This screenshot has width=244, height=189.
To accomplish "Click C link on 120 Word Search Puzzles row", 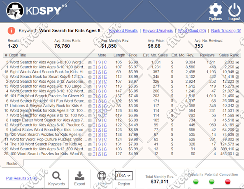I will coord(105,135).
